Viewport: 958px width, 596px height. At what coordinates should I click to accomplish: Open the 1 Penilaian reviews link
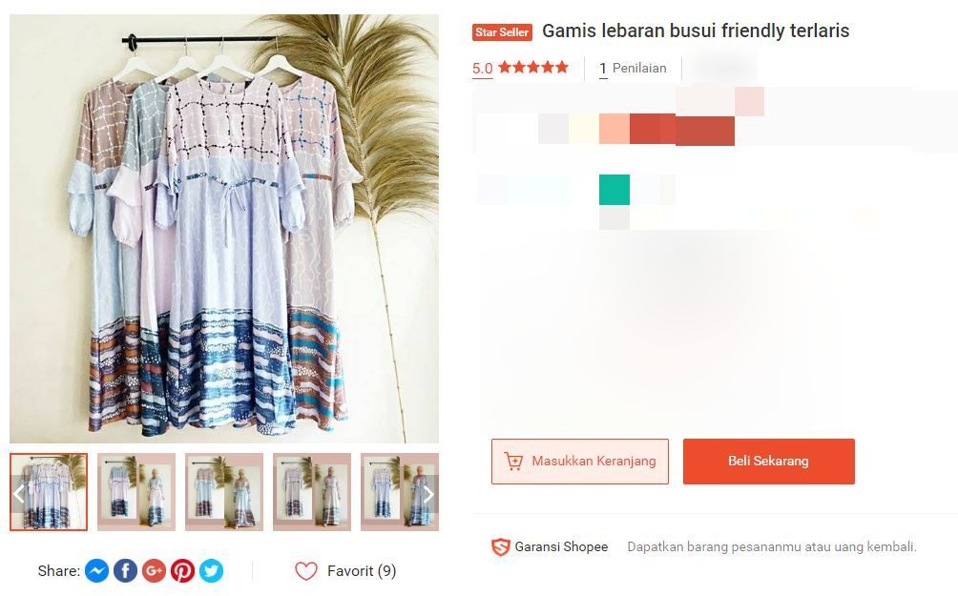[632, 68]
